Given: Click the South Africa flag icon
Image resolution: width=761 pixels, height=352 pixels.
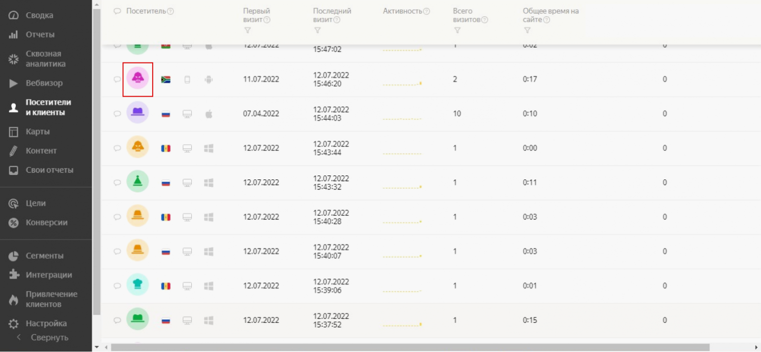Looking at the screenshot, I should (166, 79).
